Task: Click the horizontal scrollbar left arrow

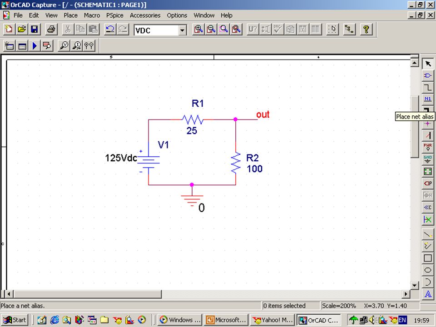Action: coord(9,294)
